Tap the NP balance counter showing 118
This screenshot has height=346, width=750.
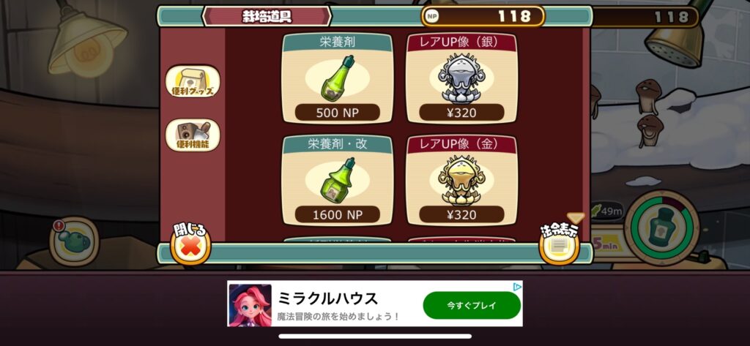tap(483, 16)
